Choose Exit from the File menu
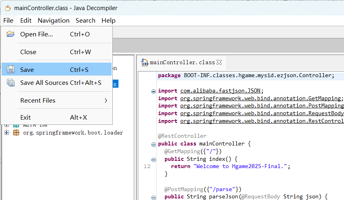 pos(57,118)
